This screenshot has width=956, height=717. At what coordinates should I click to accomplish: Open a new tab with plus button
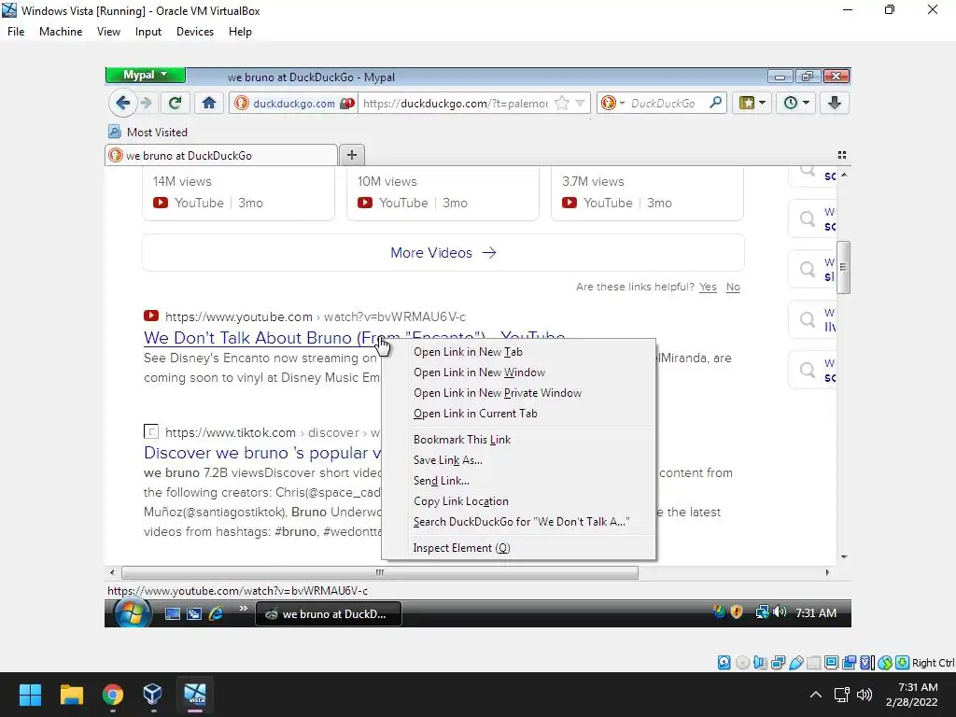(352, 155)
